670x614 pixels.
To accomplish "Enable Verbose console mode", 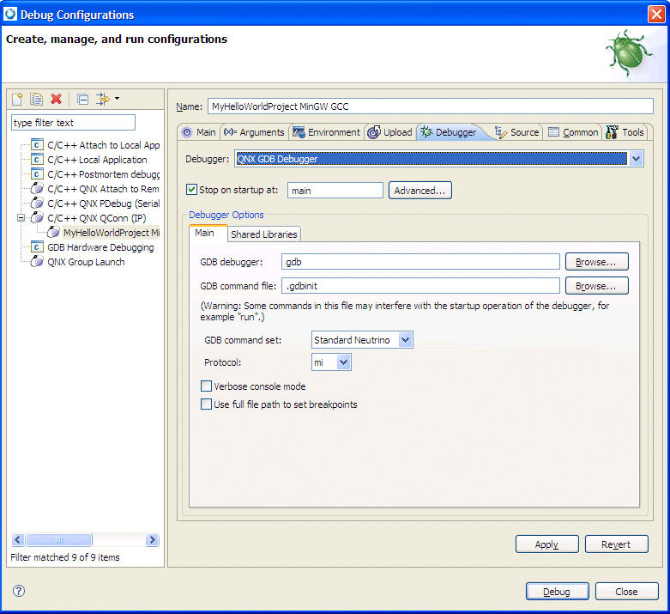I will pyautogui.click(x=206, y=386).
